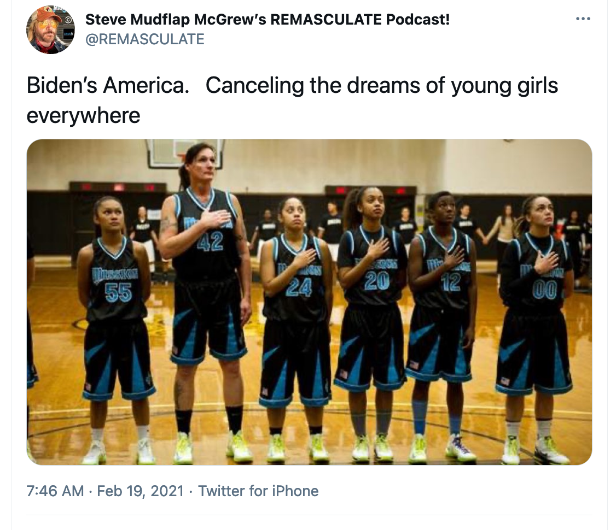Viewport: 616px width, 530px height.
Task: Click the basketball backboard in the photo
Action: click(x=185, y=152)
